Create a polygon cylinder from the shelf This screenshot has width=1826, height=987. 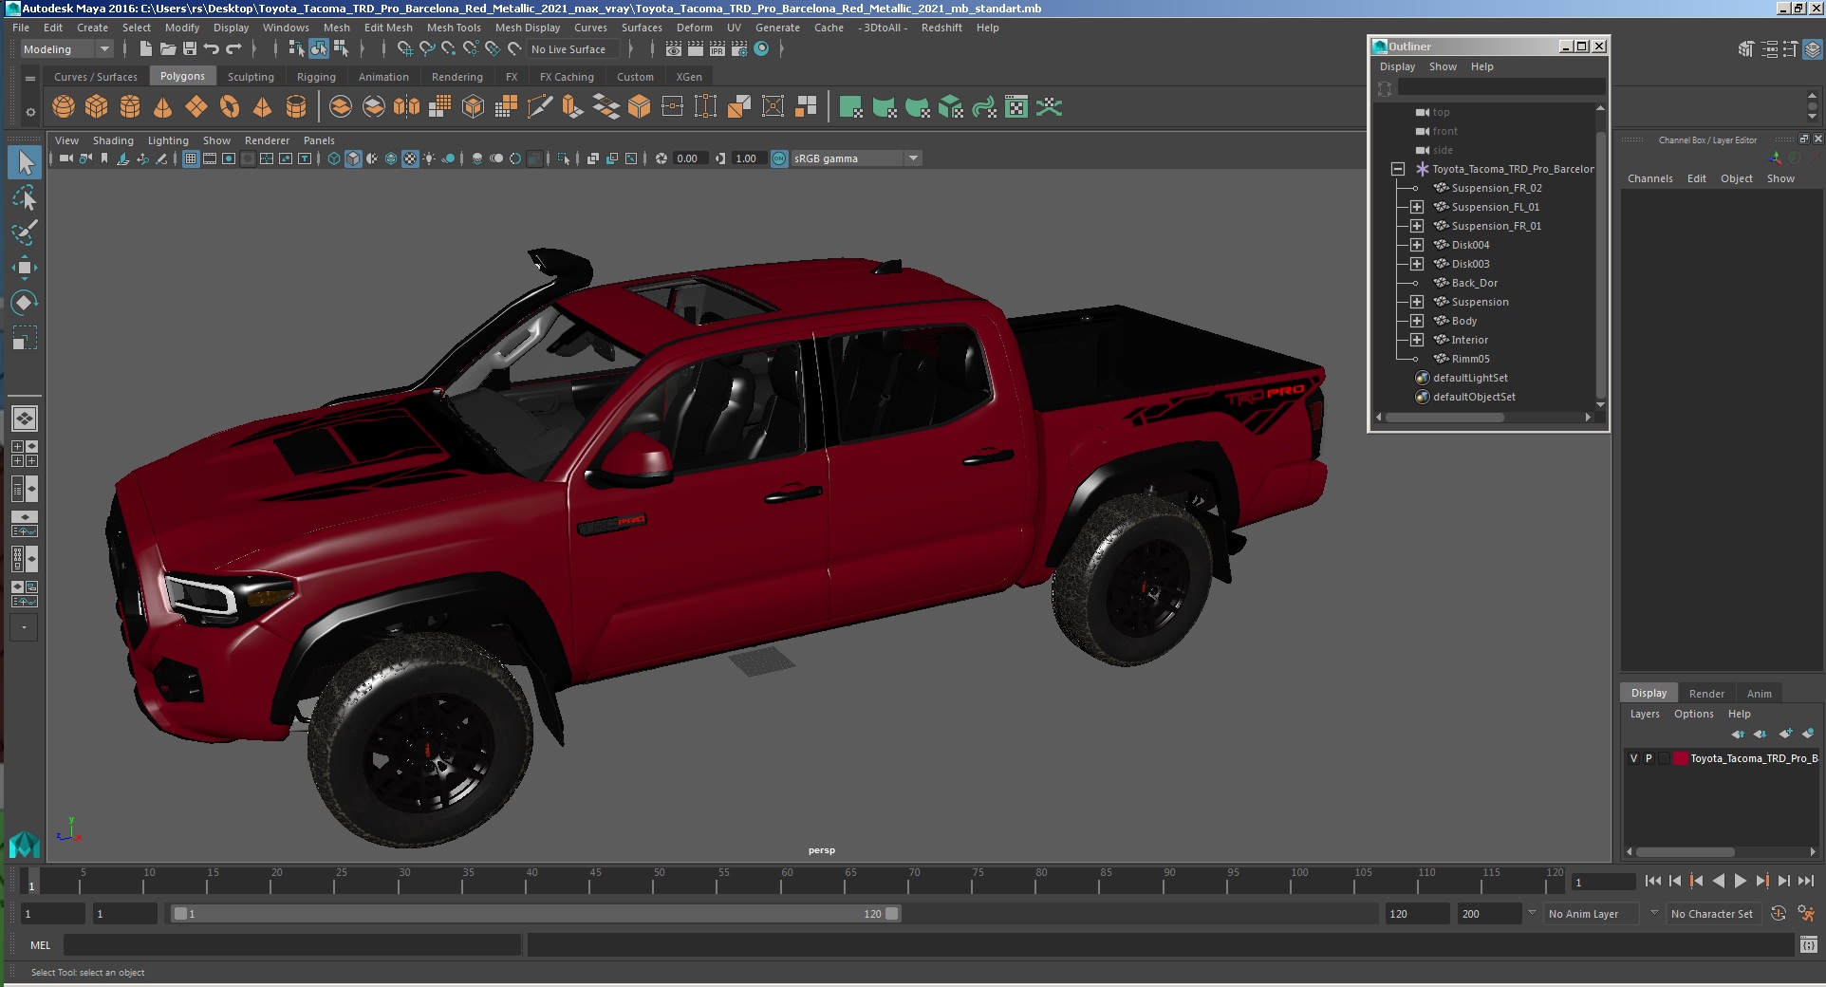tap(130, 107)
